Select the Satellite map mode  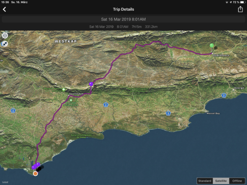point(221,181)
